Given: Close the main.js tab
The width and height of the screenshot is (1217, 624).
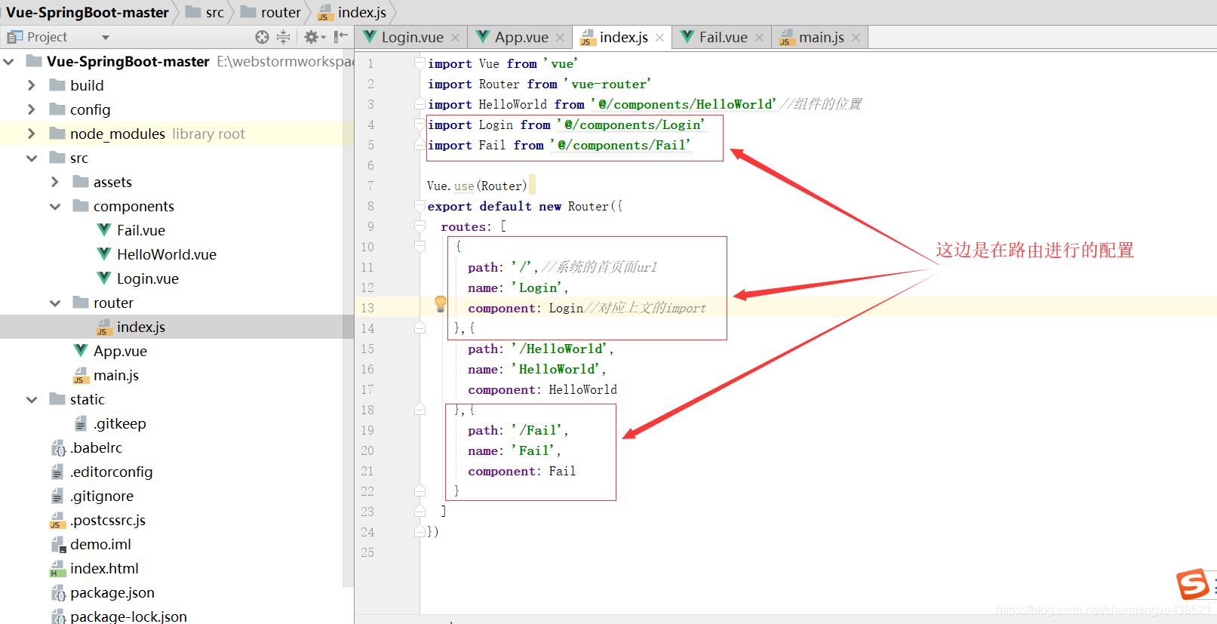Looking at the screenshot, I should (856, 38).
